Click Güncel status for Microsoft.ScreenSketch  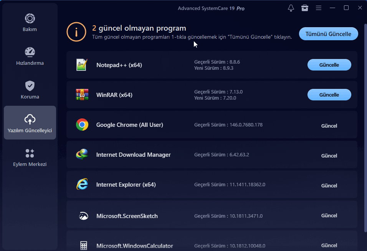(x=329, y=215)
